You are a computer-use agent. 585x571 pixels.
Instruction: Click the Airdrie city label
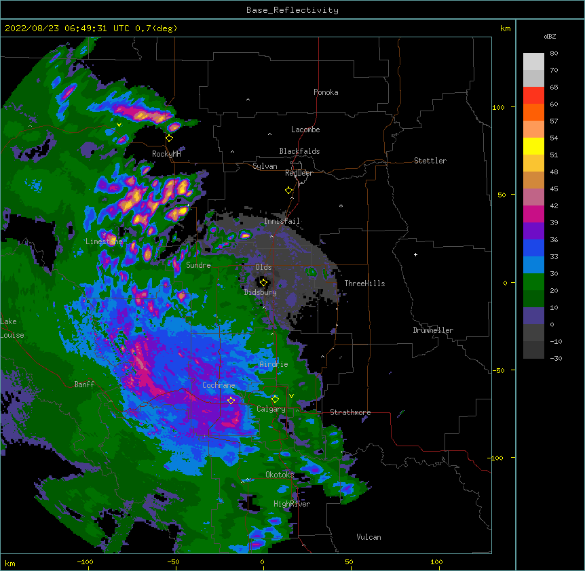tap(273, 364)
